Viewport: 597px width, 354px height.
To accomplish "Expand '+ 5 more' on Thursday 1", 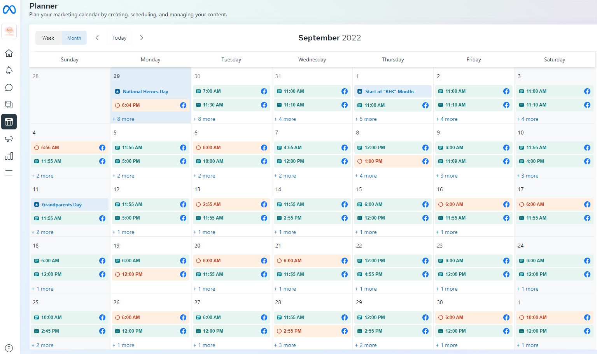I will pyautogui.click(x=366, y=119).
